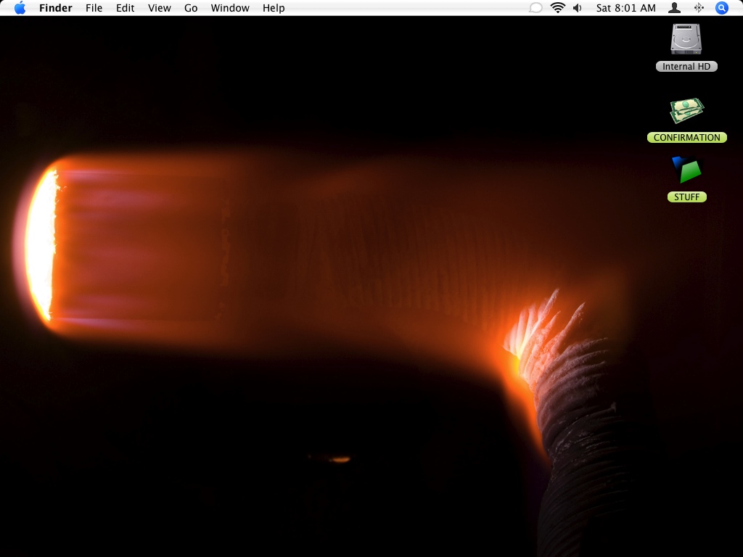Viewport: 743px width, 557px height.
Task: Open the Finder application menu
Action: pos(55,8)
